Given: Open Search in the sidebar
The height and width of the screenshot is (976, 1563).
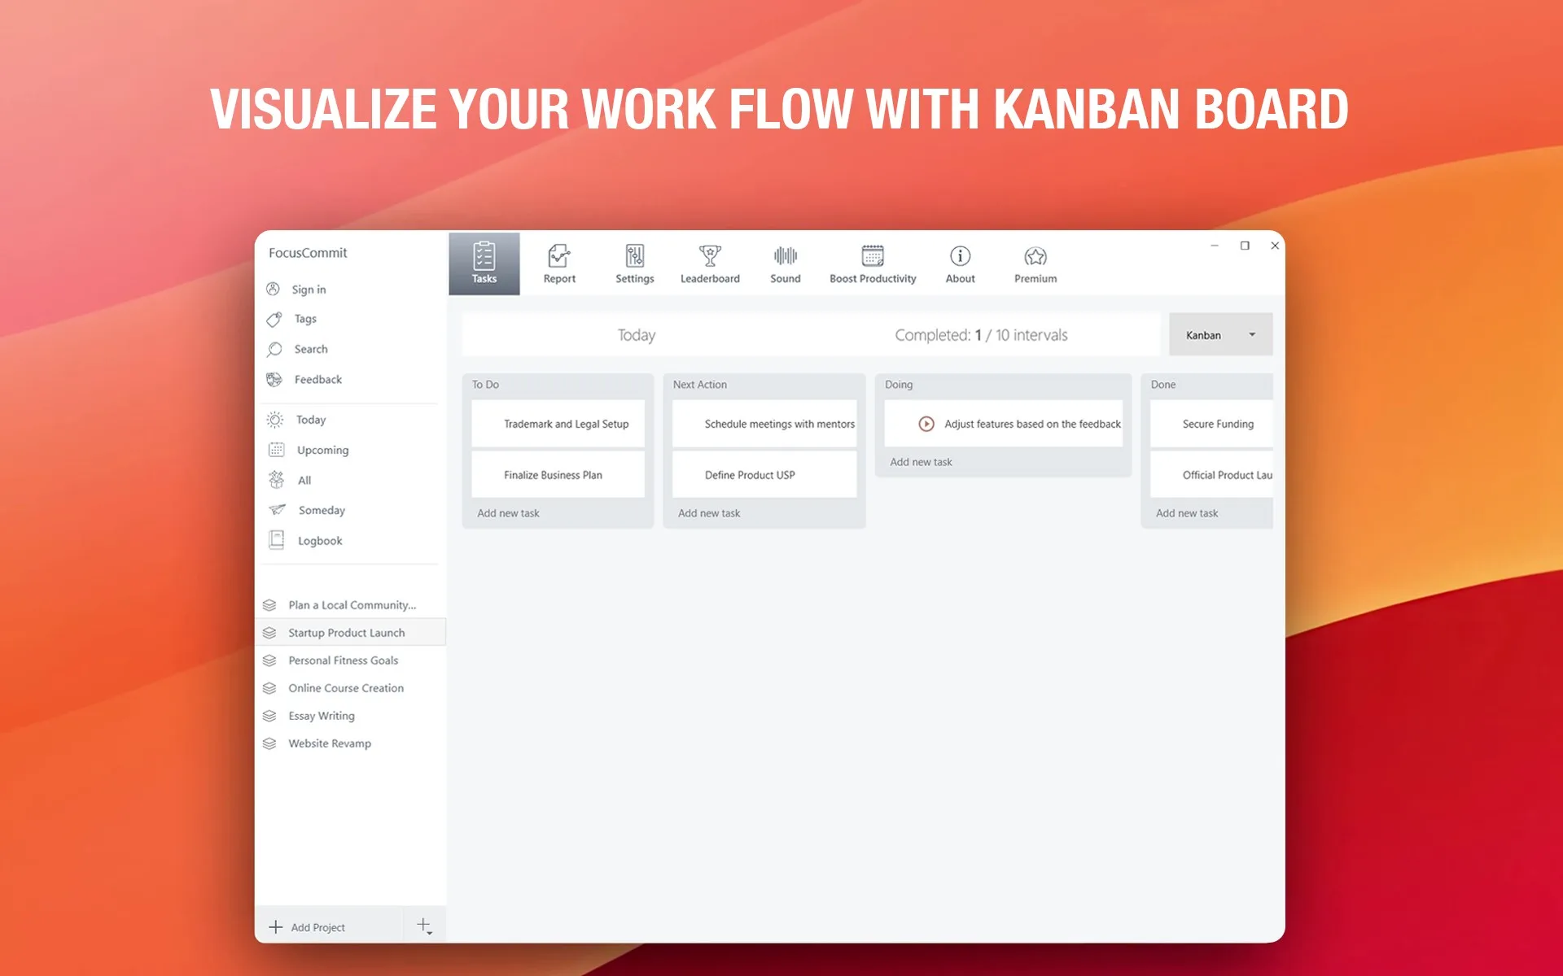Looking at the screenshot, I should tap(309, 349).
